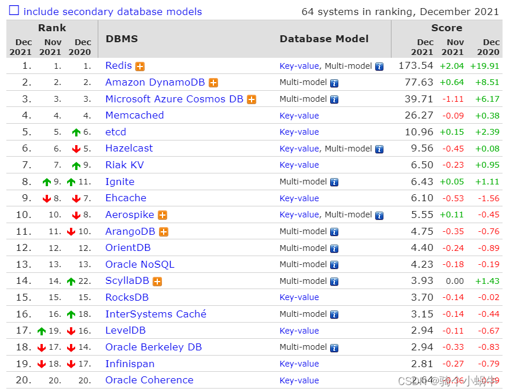
Task: Click the orange plus icon beside Amazon DynamoDB
Action: pos(213,83)
